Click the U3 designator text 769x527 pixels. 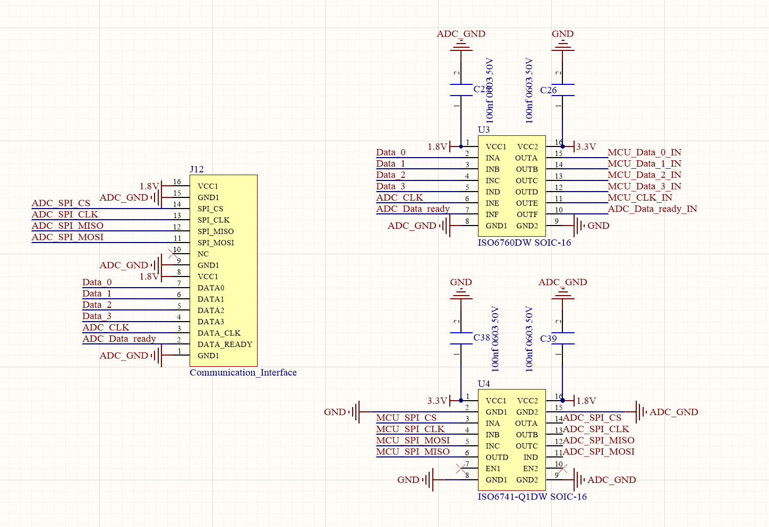tap(484, 129)
